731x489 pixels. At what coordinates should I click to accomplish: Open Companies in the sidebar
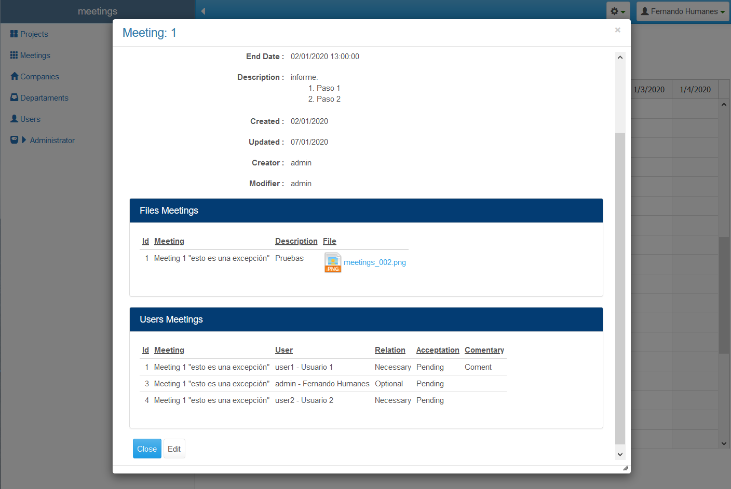[39, 77]
